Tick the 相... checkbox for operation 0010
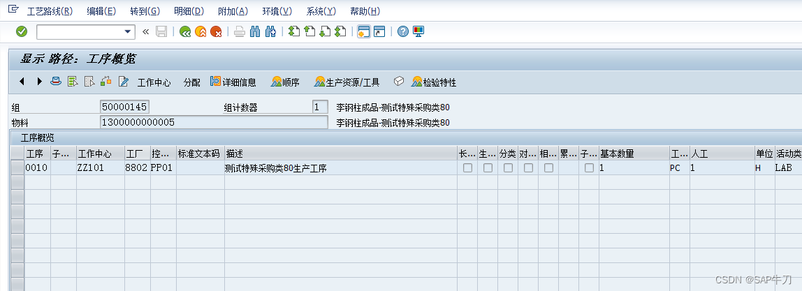 point(548,168)
